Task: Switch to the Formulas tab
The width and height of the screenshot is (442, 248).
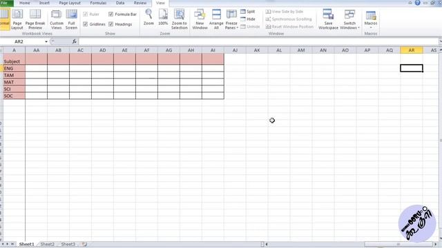Action: (98, 3)
